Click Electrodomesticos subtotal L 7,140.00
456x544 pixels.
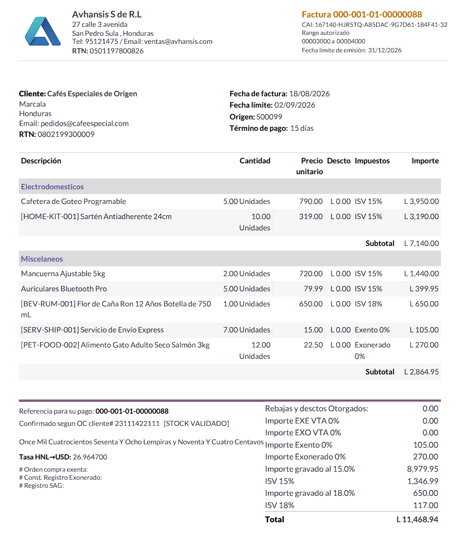point(422,244)
